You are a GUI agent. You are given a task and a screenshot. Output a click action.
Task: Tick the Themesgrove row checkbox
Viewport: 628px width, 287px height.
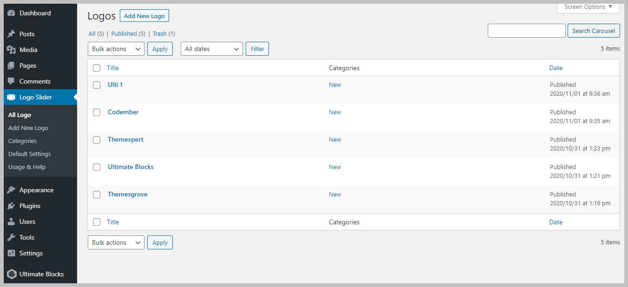coord(97,195)
